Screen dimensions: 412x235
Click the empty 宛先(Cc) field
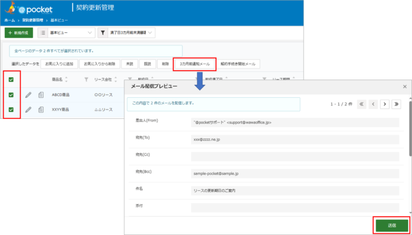[x=295, y=157]
